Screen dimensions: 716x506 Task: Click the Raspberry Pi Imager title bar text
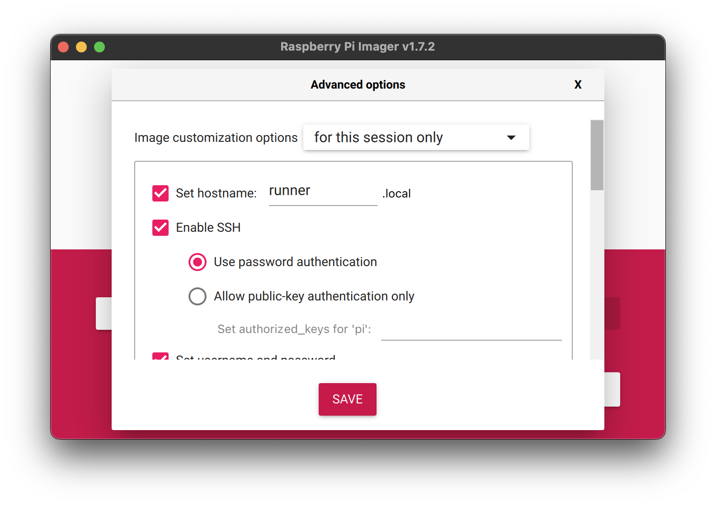coord(358,47)
